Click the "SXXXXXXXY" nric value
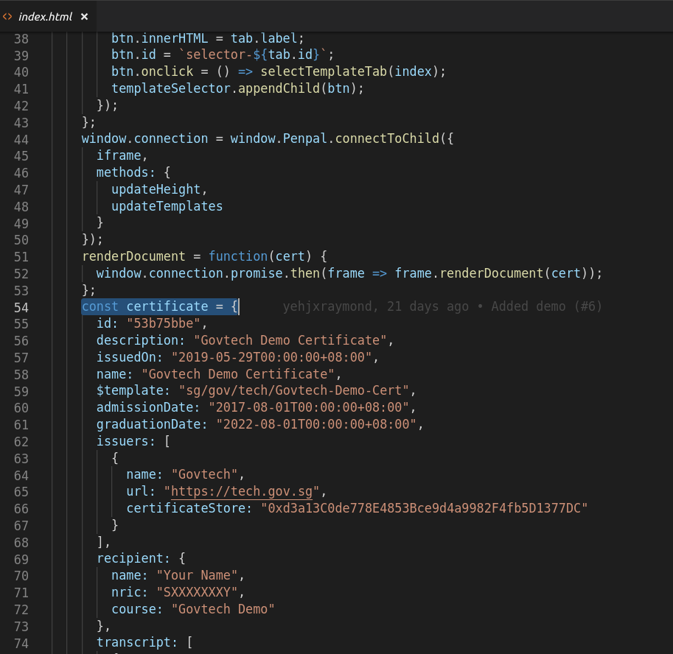This screenshot has width=673, height=654. 197,592
